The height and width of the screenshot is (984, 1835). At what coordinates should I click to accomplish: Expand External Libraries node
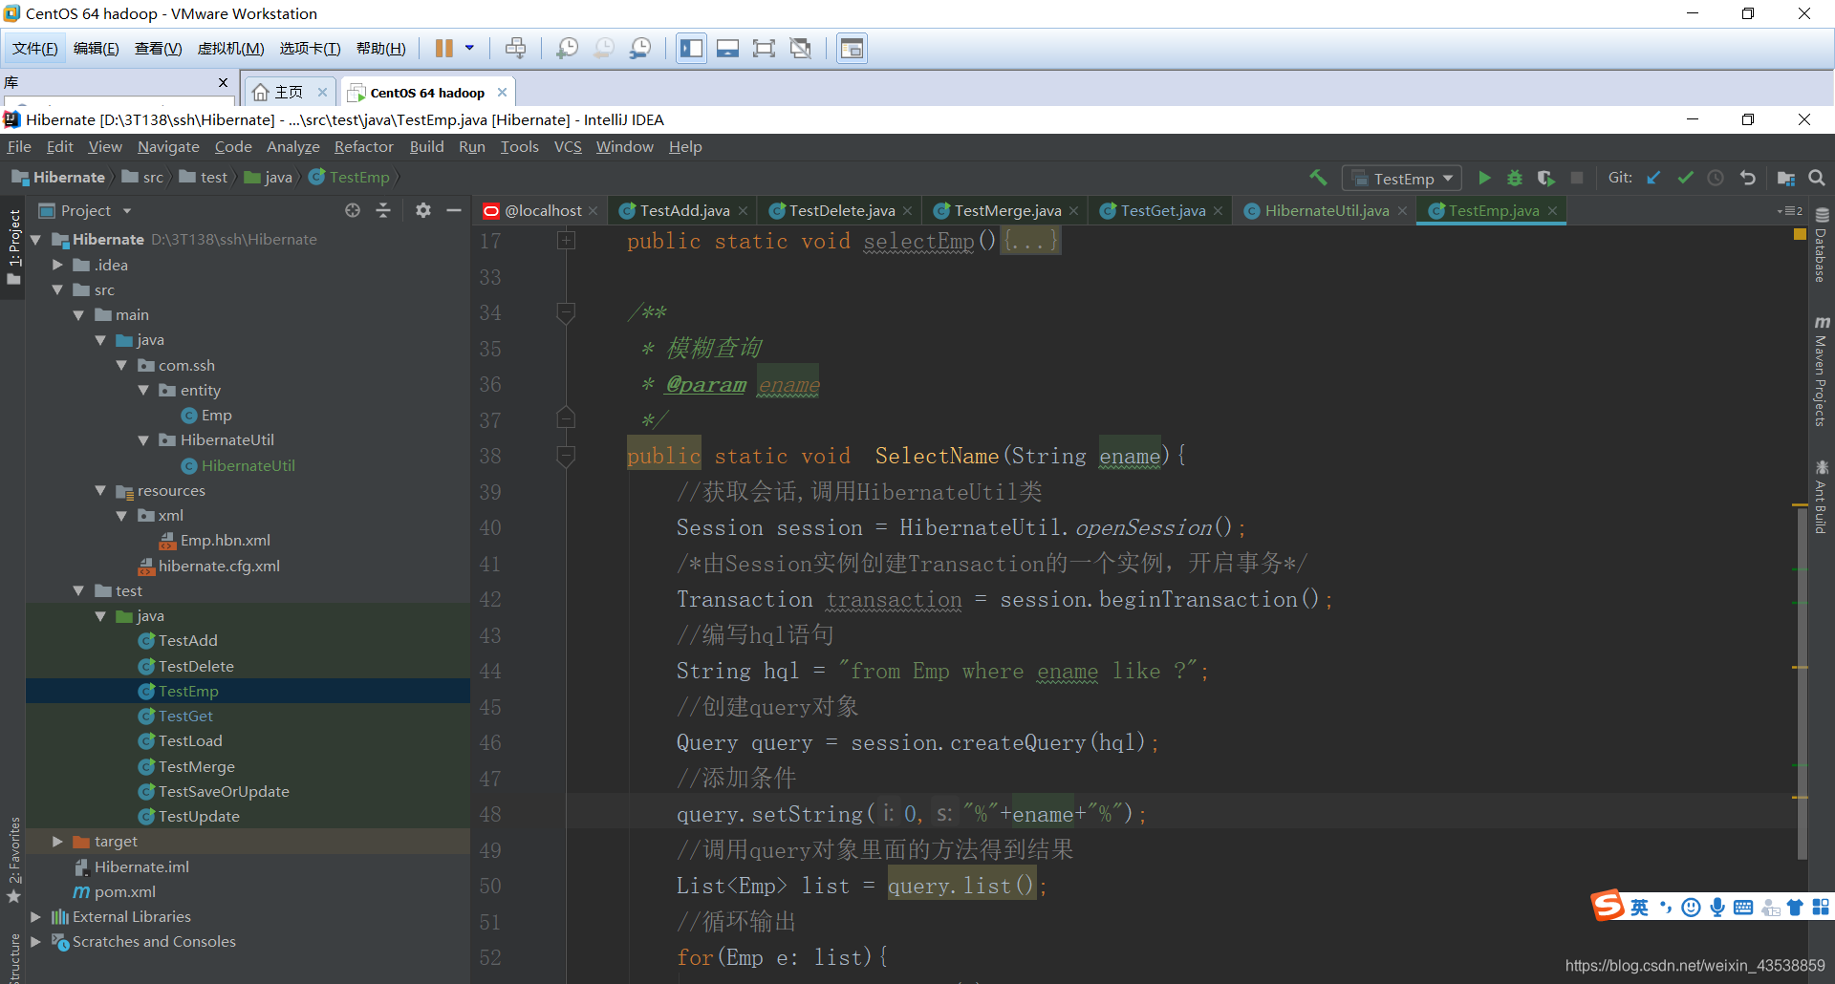coord(35,916)
